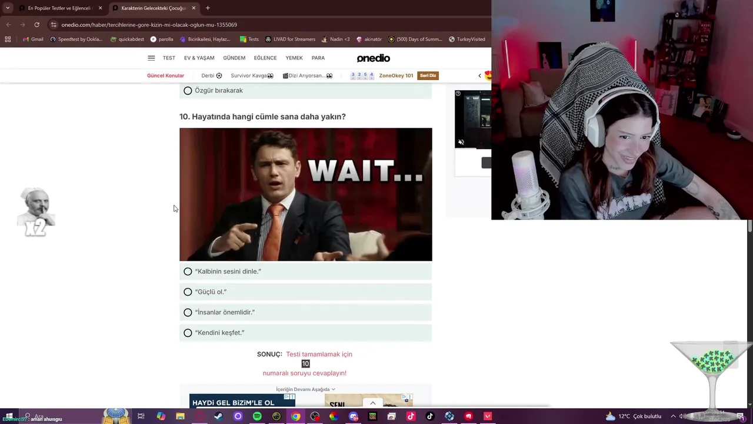
Task: Open the GÜNDEM menu item
Action: [x=234, y=58]
